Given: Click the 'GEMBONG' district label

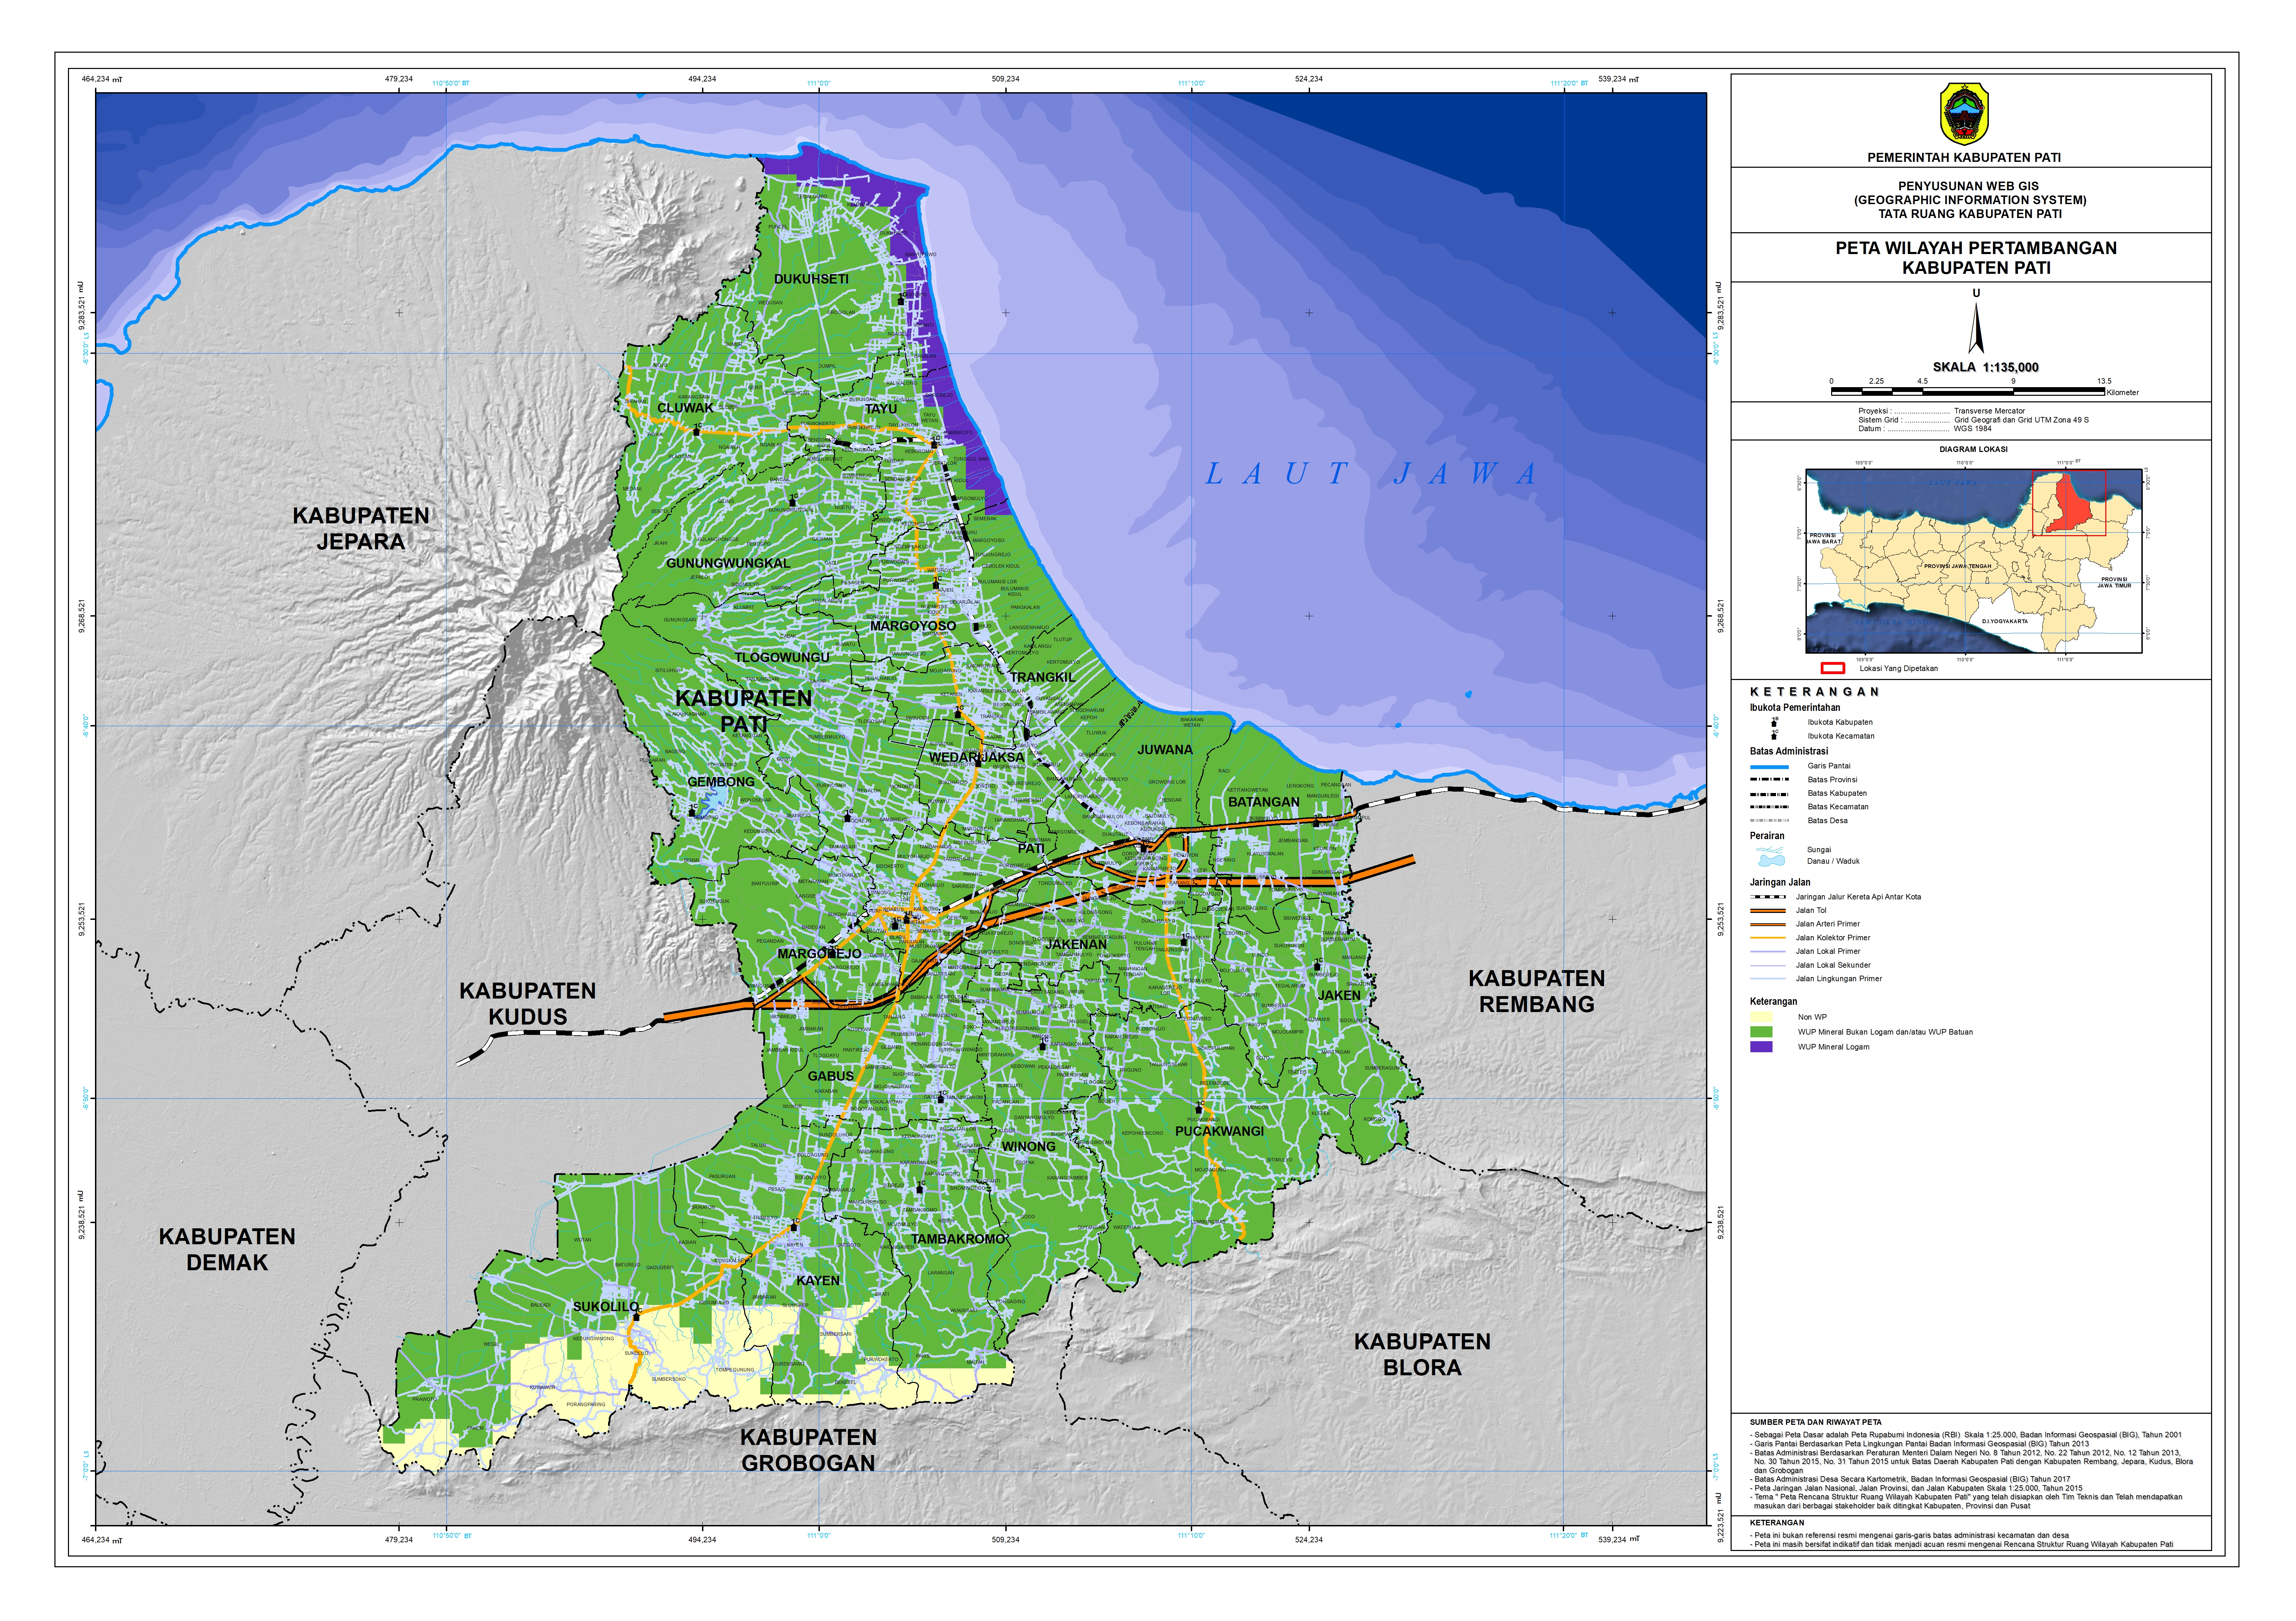Looking at the screenshot, I should (x=721, y=782).
